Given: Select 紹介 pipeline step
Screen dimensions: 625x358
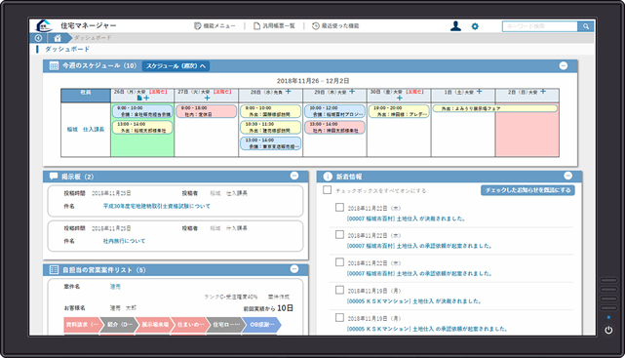Looking at the screenshot, I should point(120,325).
